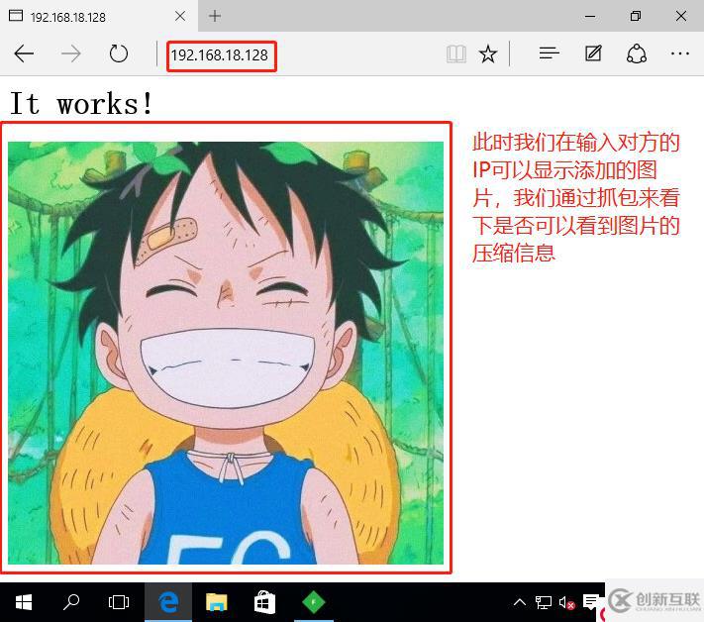Screen dimensions: 704x622
Task: Open a new tab with plus button
Action: [x=215, y=16]
